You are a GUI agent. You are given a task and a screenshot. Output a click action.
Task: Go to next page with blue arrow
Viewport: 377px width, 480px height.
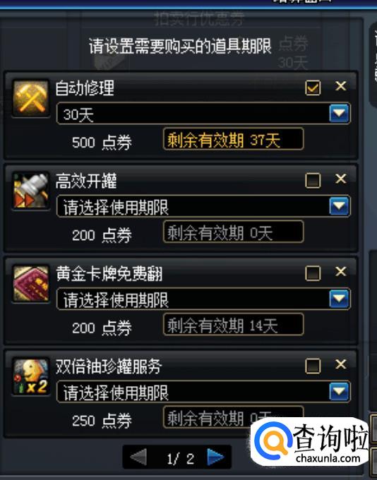[x=215, y=457]
